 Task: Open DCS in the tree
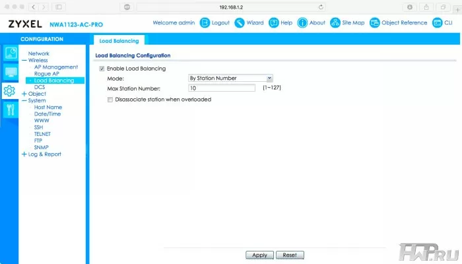click(x=40, y=87)
